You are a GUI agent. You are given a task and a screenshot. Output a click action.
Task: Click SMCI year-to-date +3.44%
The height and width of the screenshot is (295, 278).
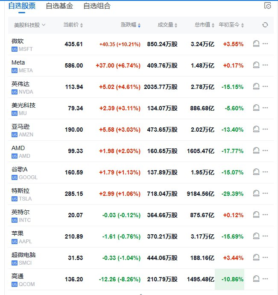click(x=233, y=258)
